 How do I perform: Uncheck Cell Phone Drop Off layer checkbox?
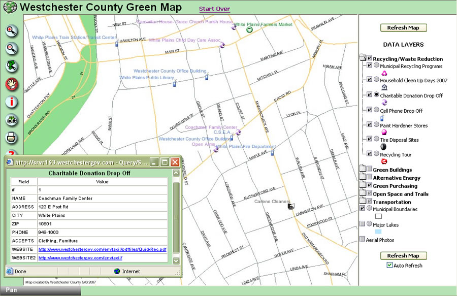369,110
